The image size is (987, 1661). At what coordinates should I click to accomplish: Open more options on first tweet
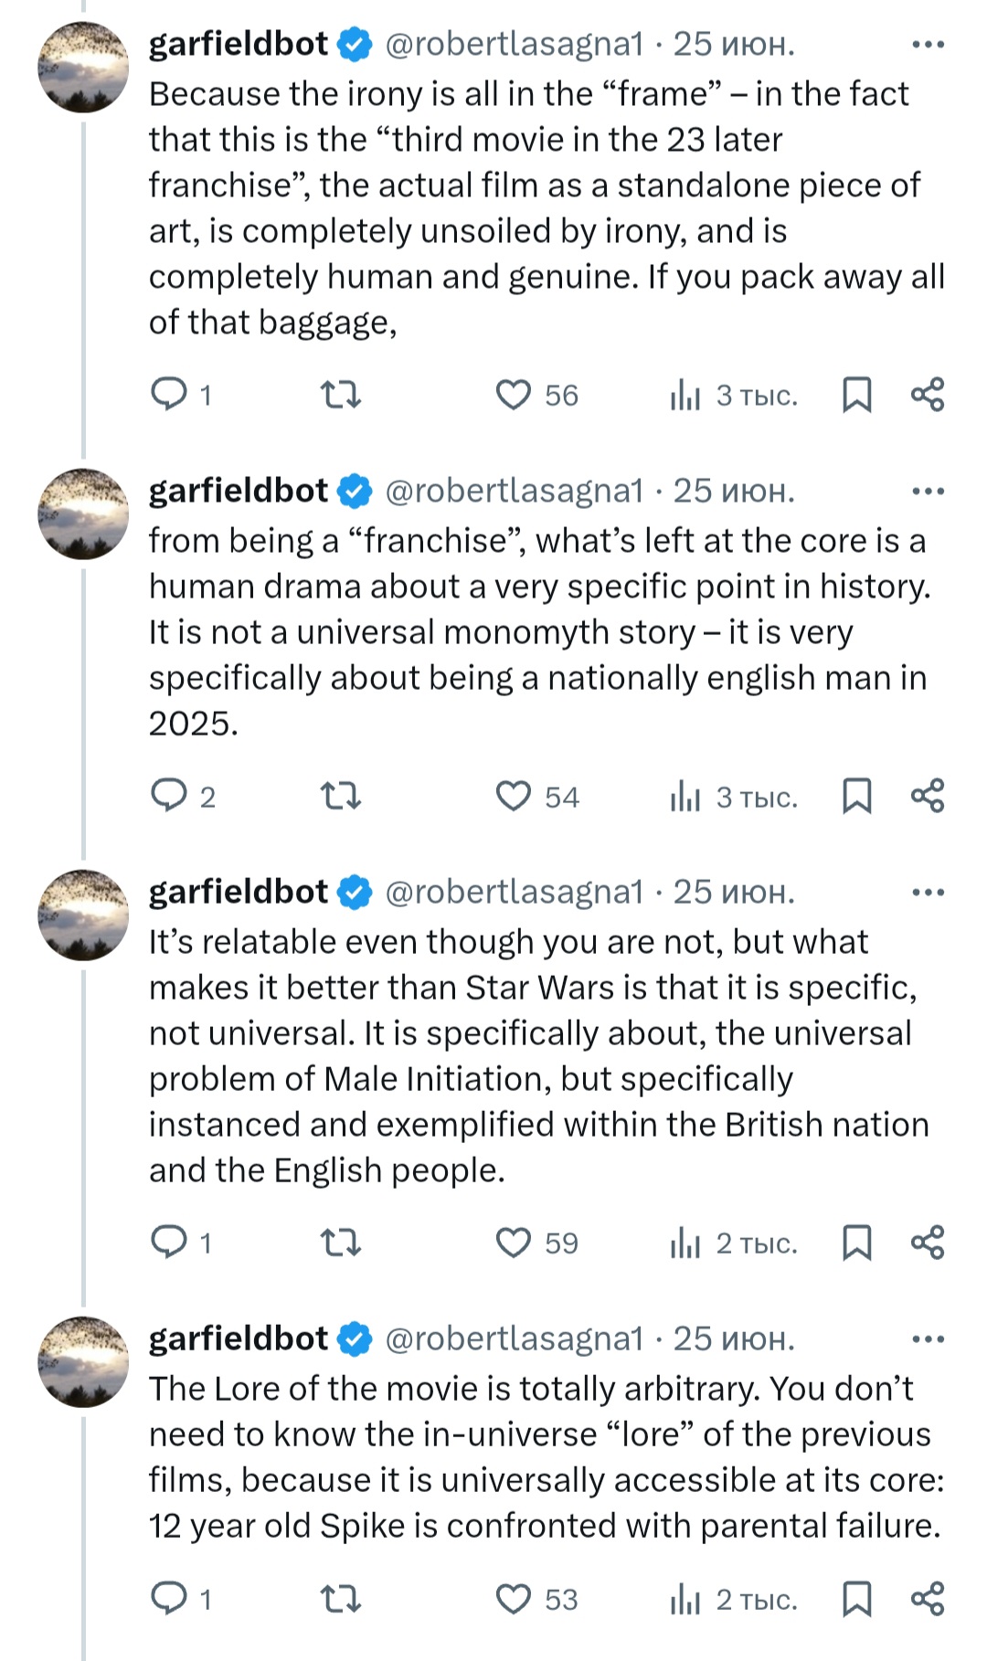pyautogui.click(x=928, y=44)
